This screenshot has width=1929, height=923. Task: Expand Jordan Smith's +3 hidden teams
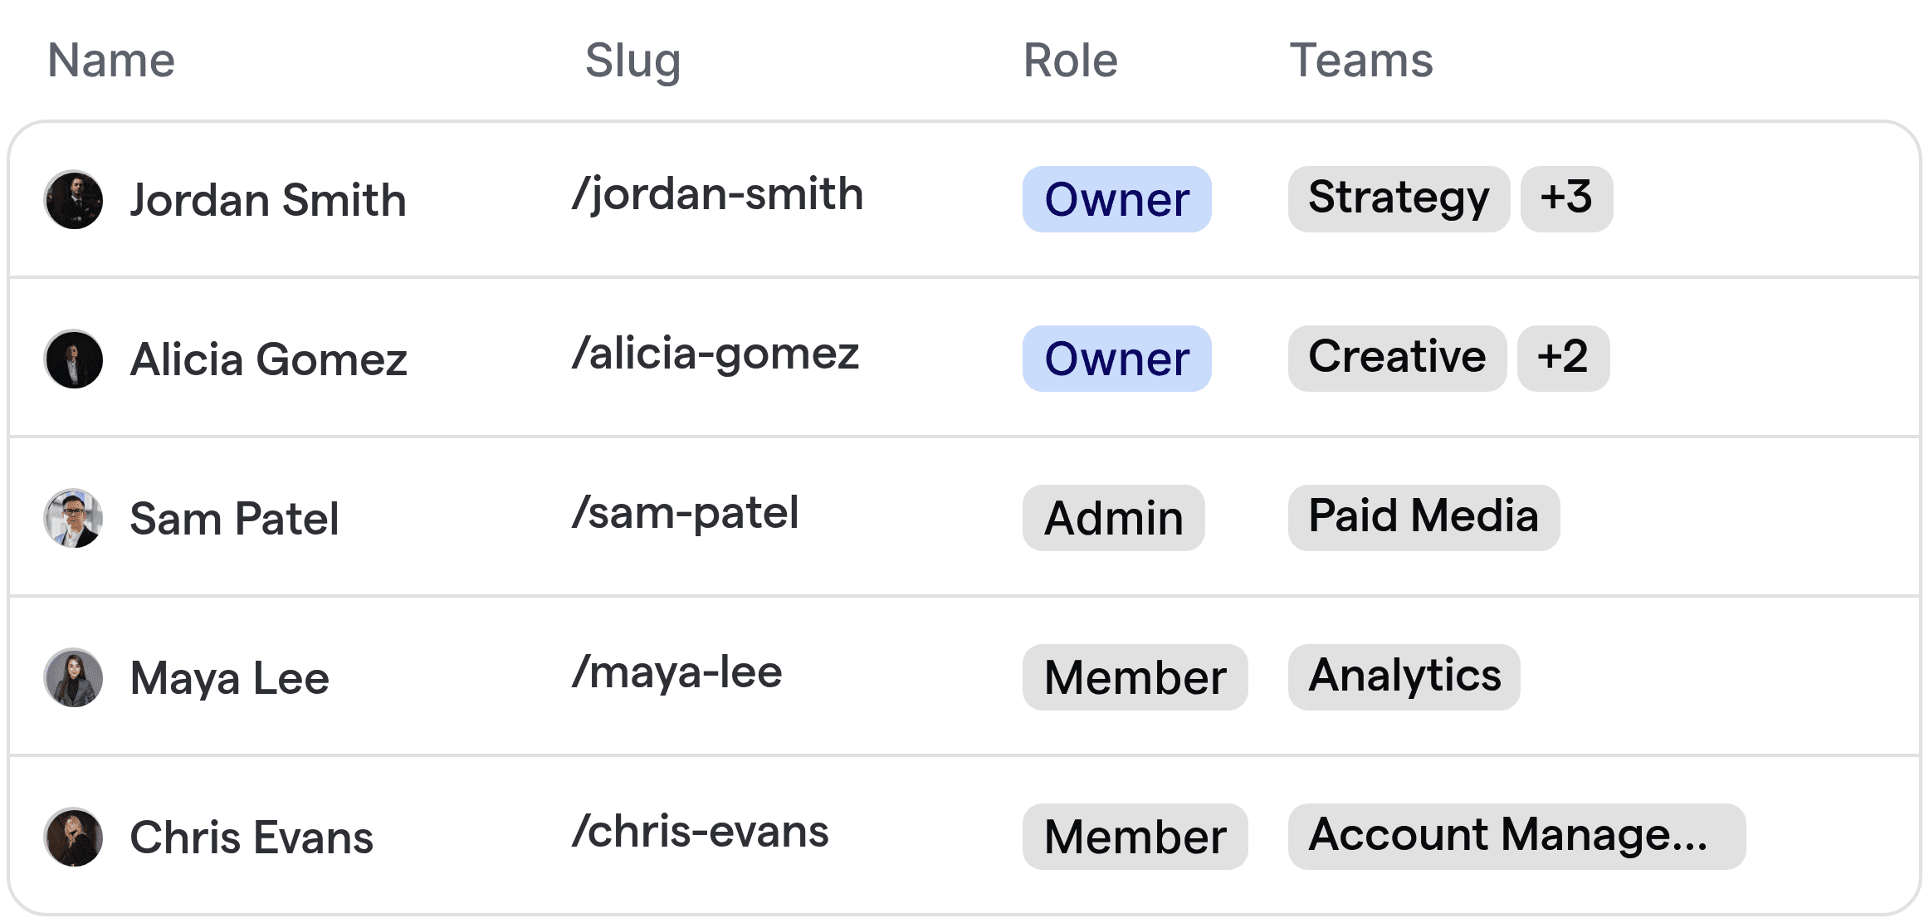[1567, 198]
